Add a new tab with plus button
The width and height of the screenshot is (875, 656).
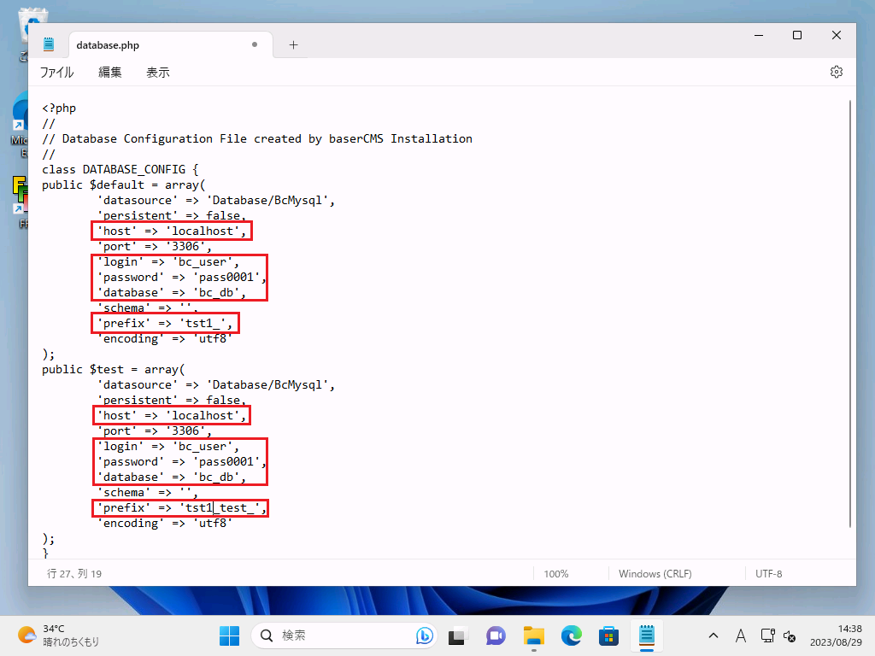[x=293, y=45]
